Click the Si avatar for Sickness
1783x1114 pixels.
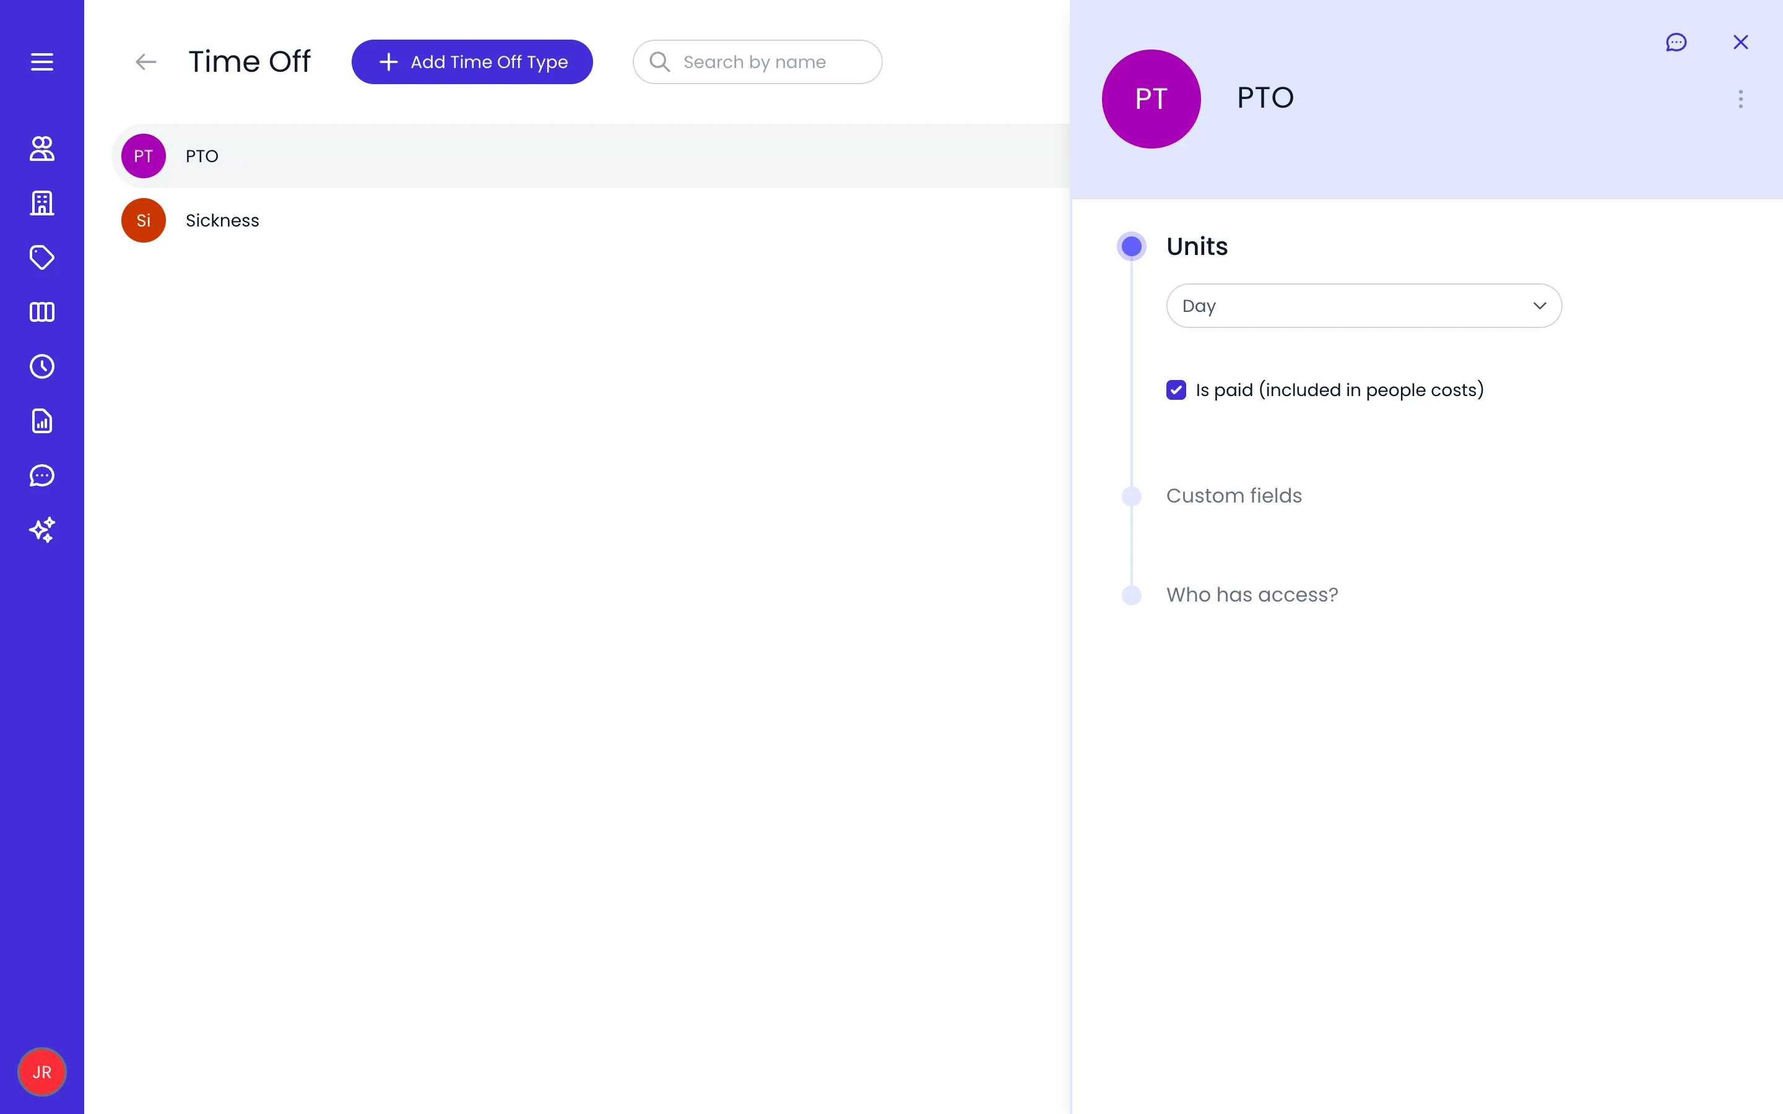[143, 220]
